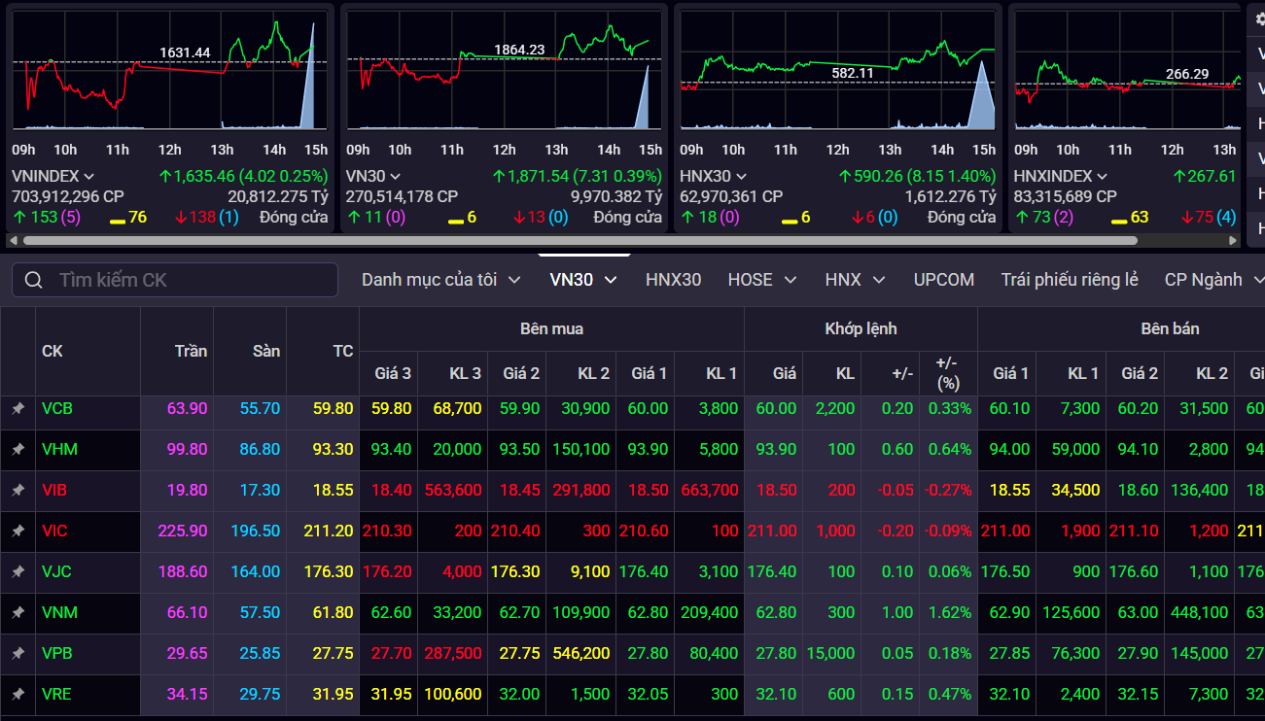This screenshot has height=721, width=1265.
Task: Click the settings gear icon at top right
Action: 1260,19
